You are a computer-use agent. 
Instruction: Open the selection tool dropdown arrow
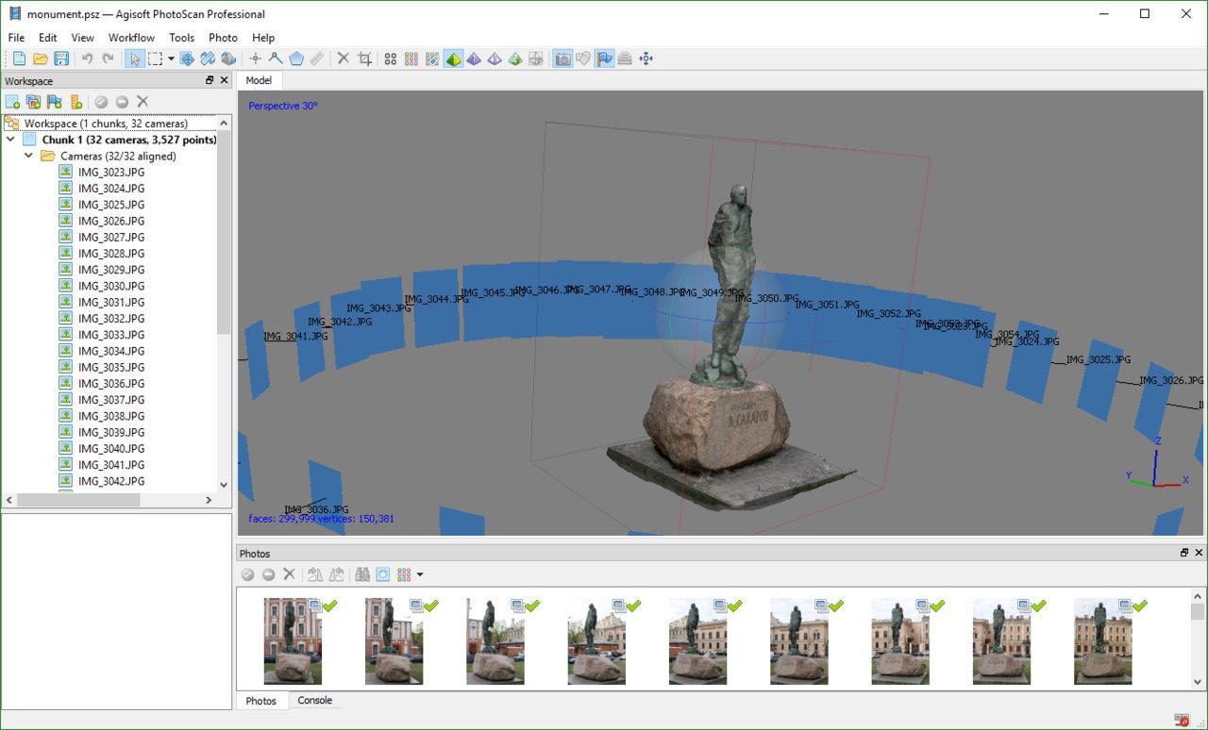[171, 58]
